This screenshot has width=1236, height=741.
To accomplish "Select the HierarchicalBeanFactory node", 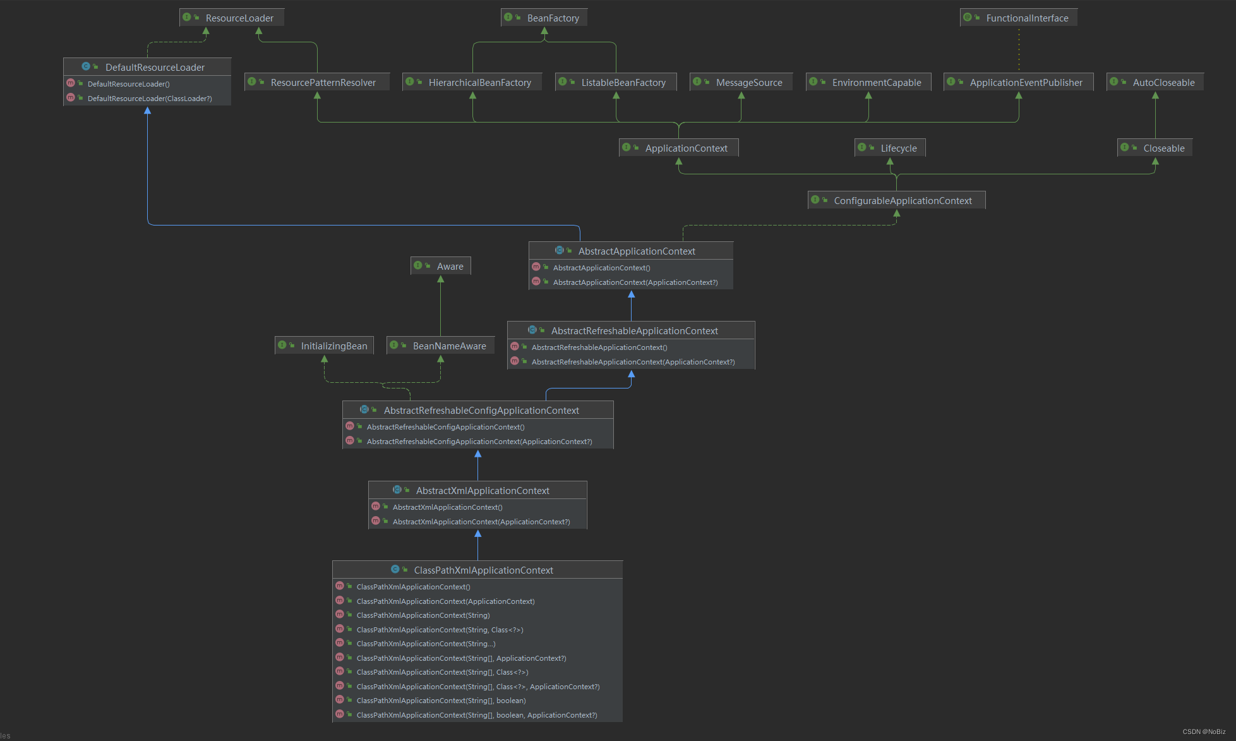I will (479, 83).
